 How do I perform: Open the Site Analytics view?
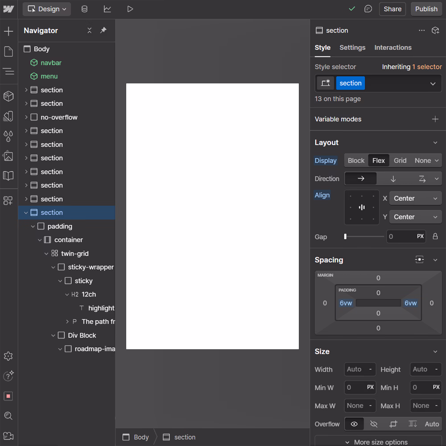pyautogui.click(x=107, y=9)
